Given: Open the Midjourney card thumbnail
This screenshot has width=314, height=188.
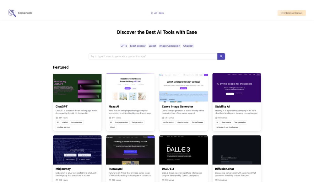Looking at the screenshot, I should tap(77, 150).
